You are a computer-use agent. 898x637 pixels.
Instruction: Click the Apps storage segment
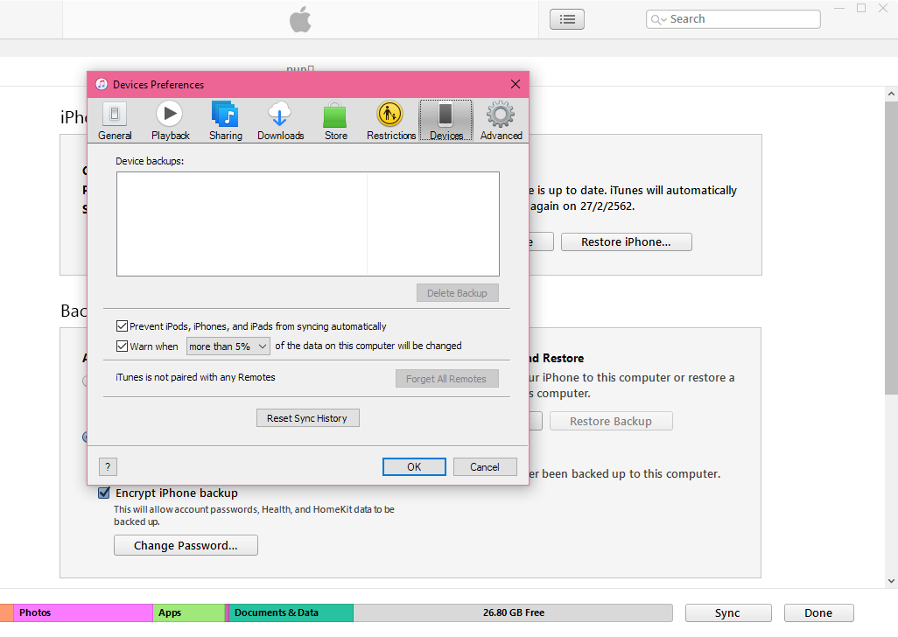click(x=188, y=612)
